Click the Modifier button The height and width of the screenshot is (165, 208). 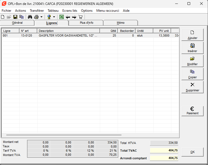point(192,61)
